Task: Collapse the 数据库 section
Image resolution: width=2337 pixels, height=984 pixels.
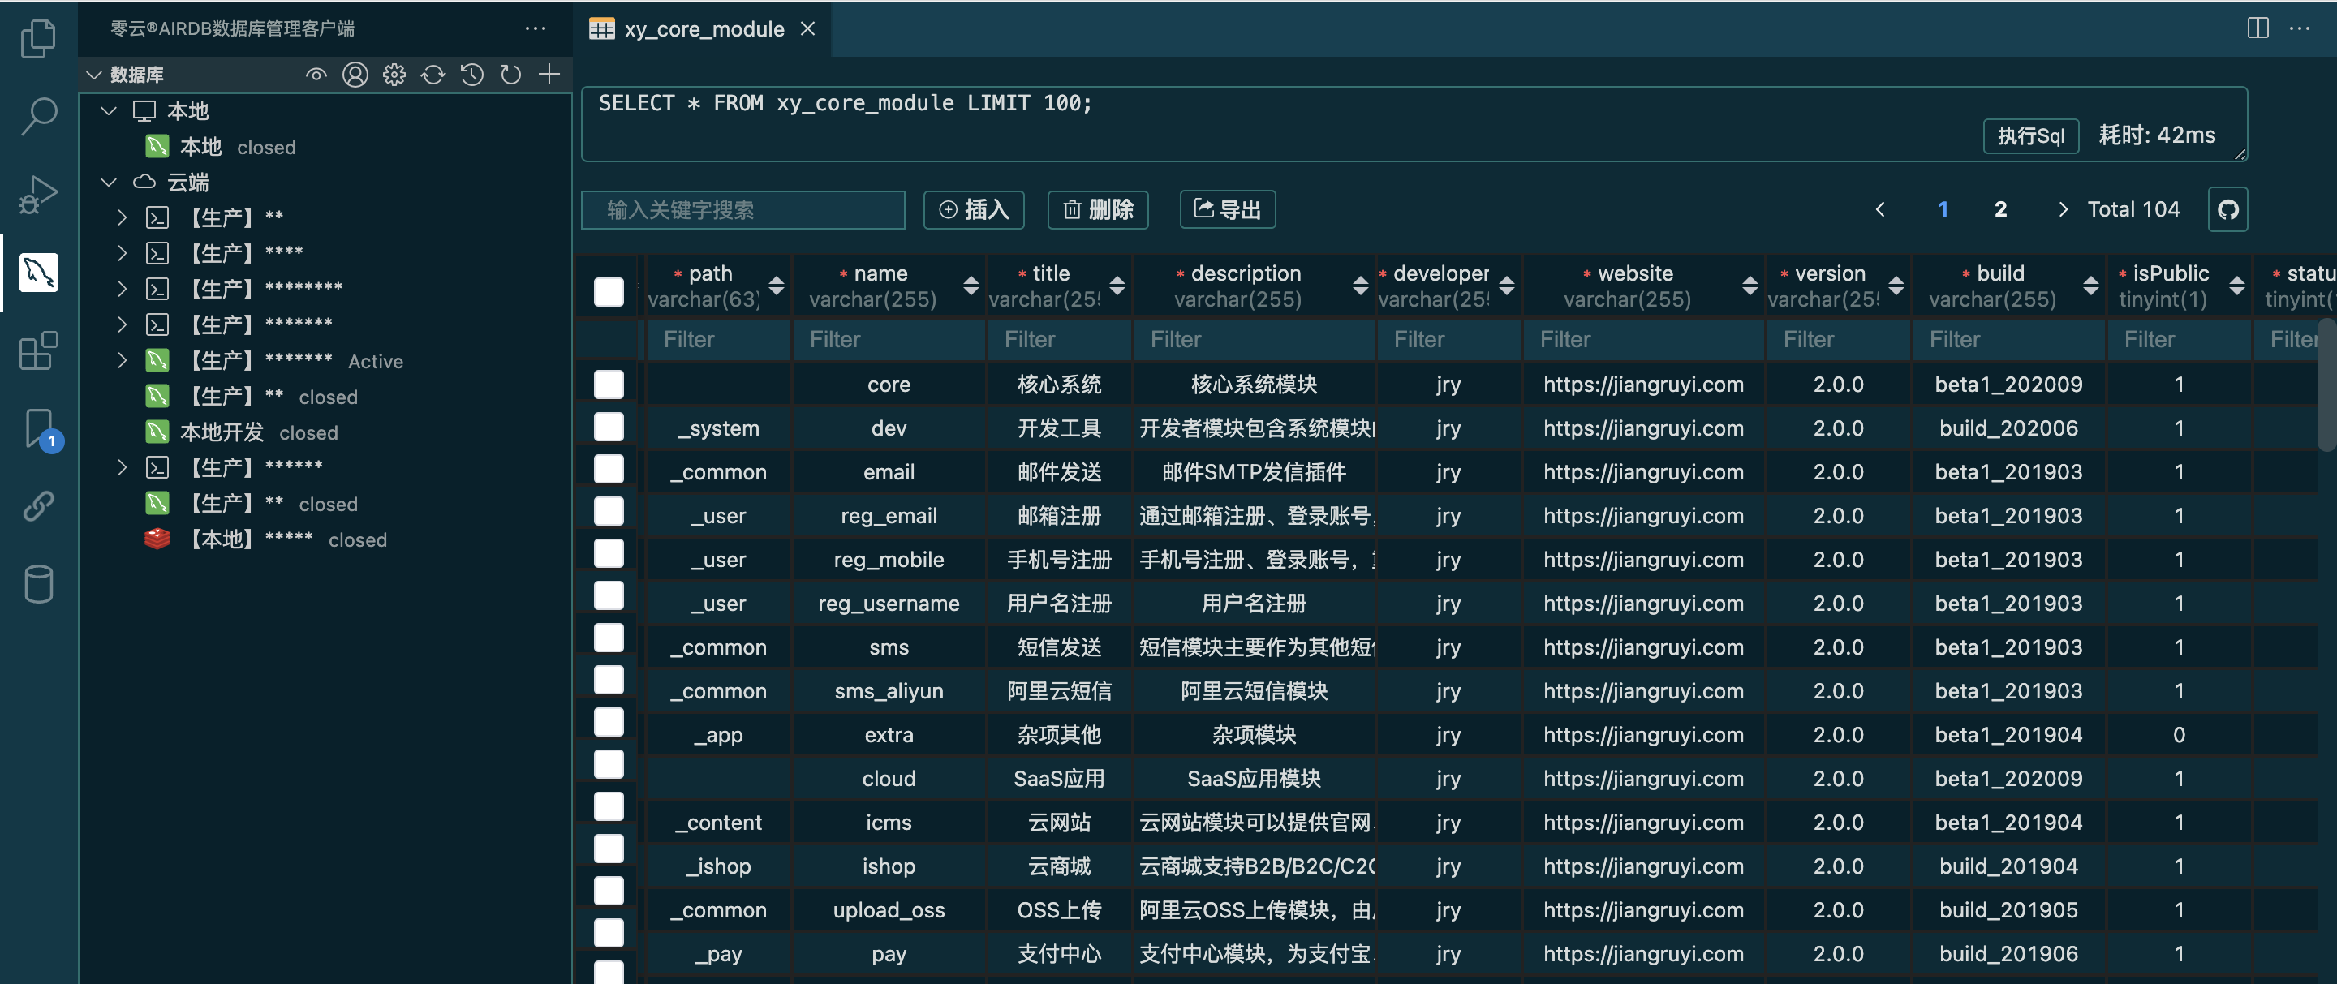Action: [x=93, y=75]
